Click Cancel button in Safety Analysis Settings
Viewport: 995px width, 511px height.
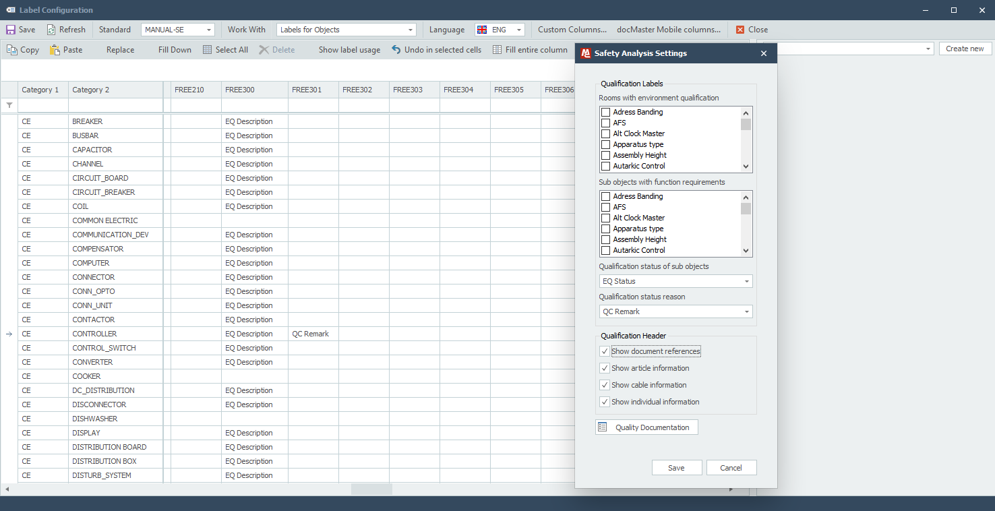tap(731, 468)
